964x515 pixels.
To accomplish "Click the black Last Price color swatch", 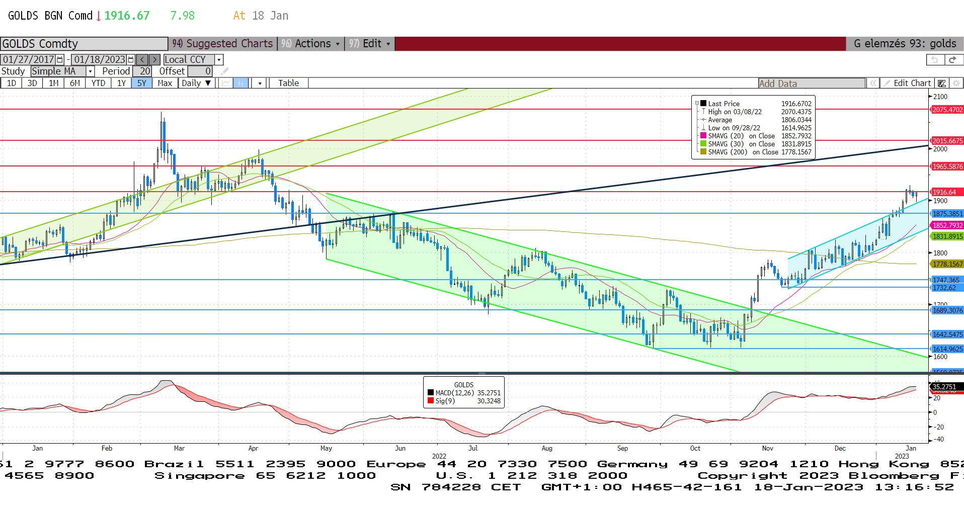I will coord(703,104).
